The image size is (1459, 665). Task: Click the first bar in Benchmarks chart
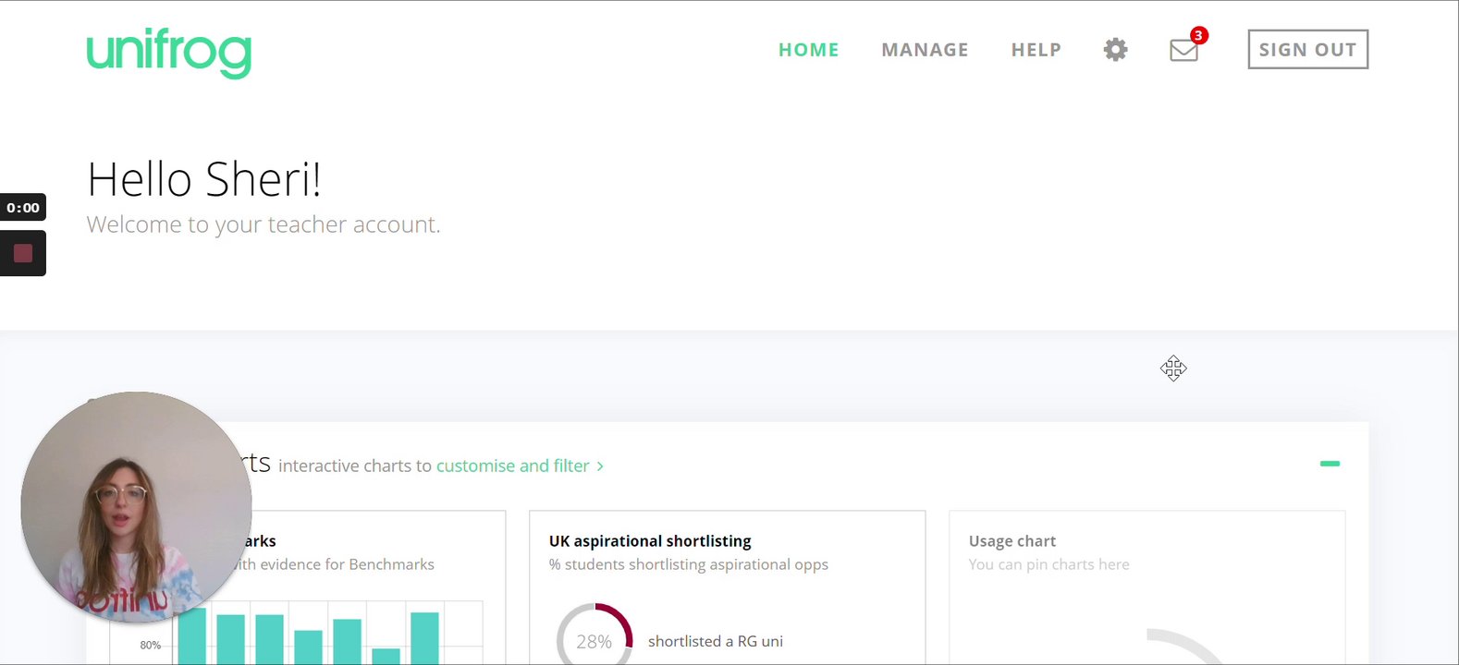192,635
